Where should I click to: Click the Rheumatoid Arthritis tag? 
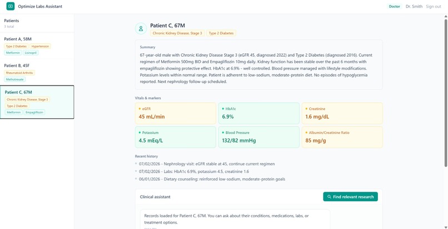click(x=19, y=73)
